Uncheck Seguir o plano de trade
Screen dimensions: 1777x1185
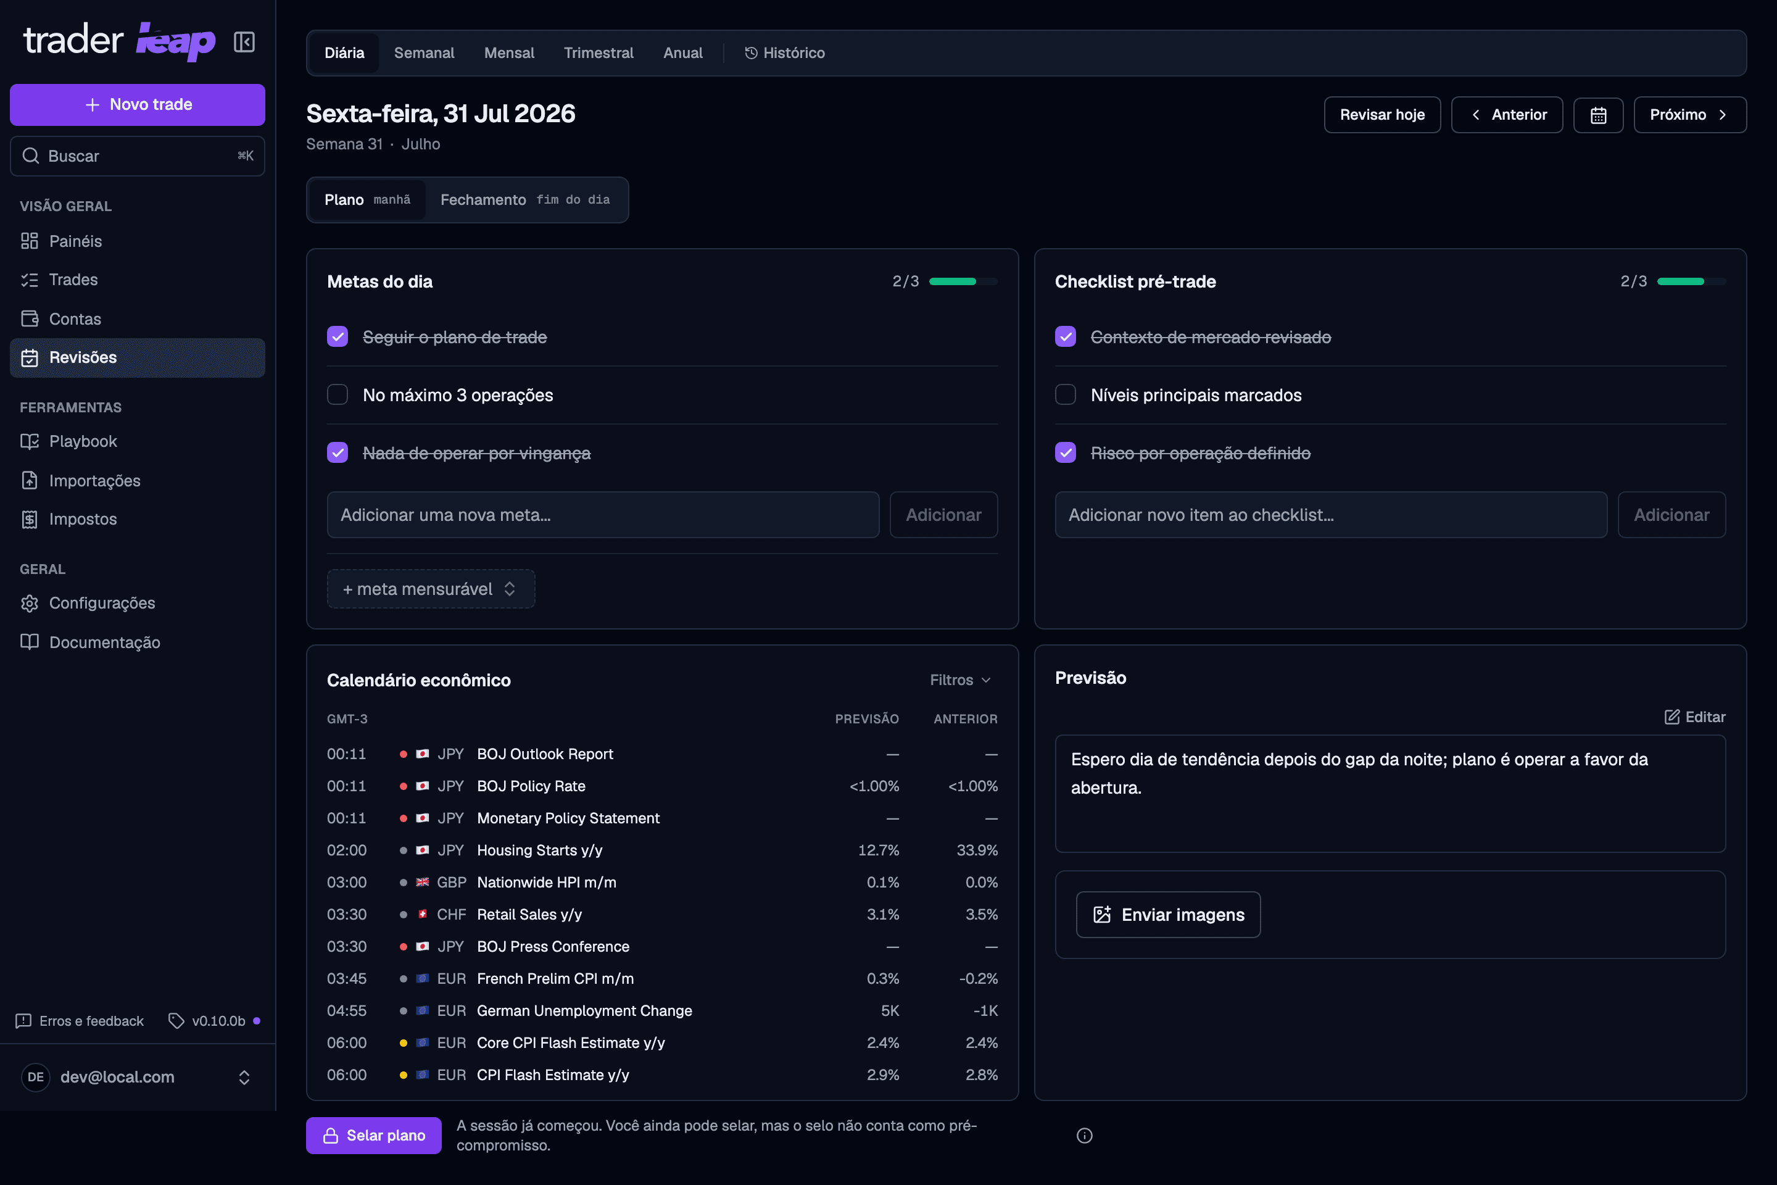click(338, 337)
